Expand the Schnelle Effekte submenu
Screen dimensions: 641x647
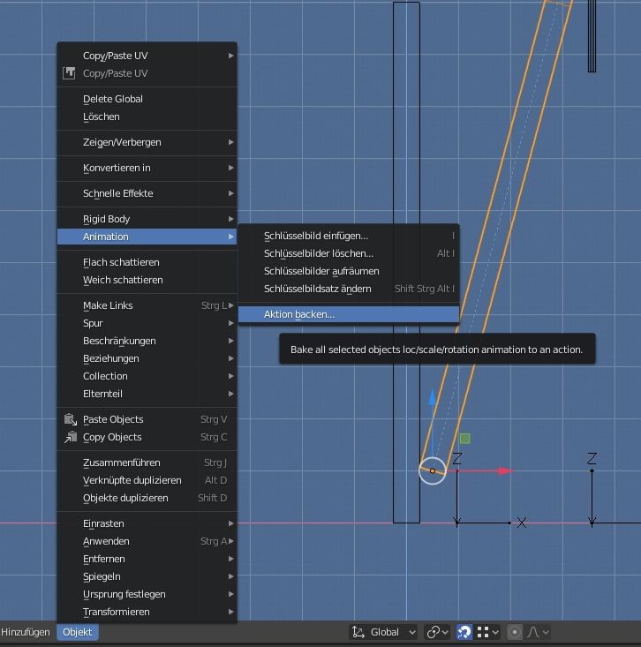click(147, 193)
